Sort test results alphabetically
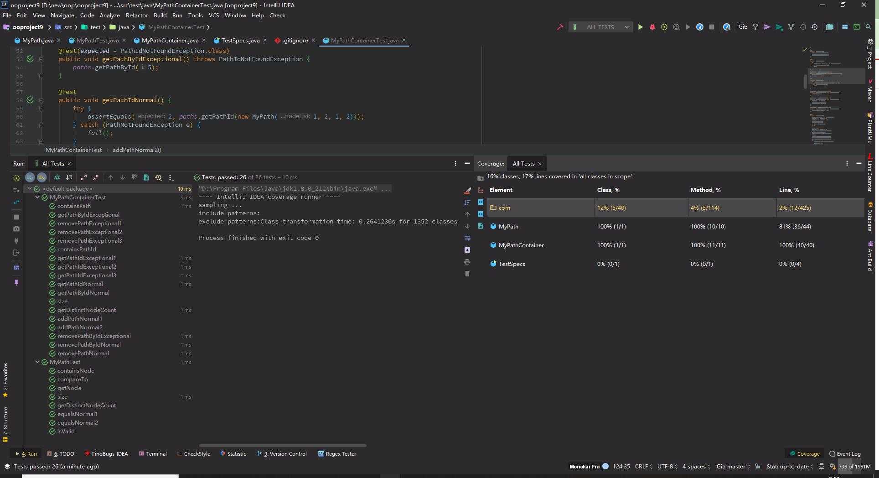Screen dimensions: 879x478 pyautogui.click(x=57, y=177)
